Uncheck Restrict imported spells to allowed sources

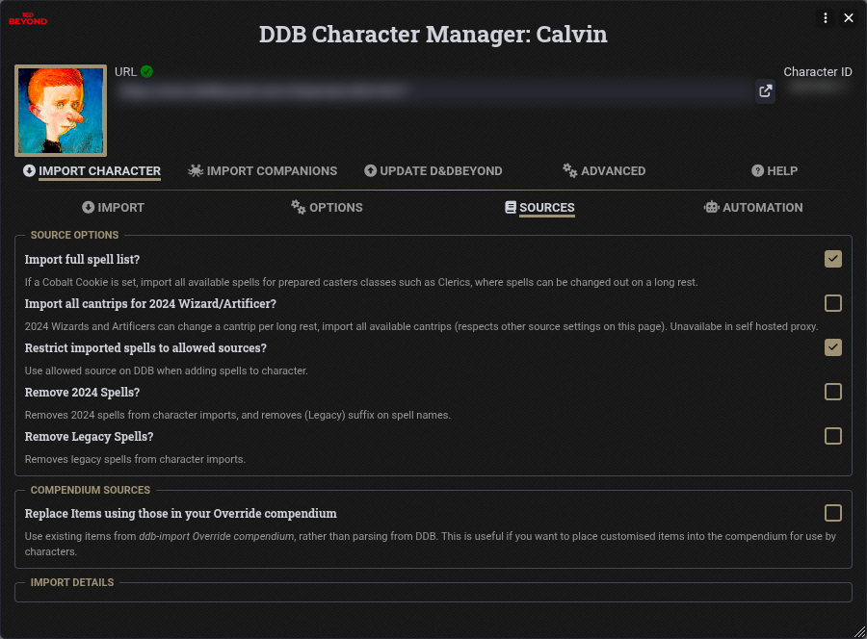click(x=832, y=347)
